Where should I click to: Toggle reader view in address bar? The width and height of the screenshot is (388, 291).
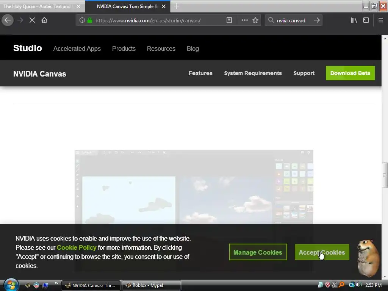click(229, 20)
